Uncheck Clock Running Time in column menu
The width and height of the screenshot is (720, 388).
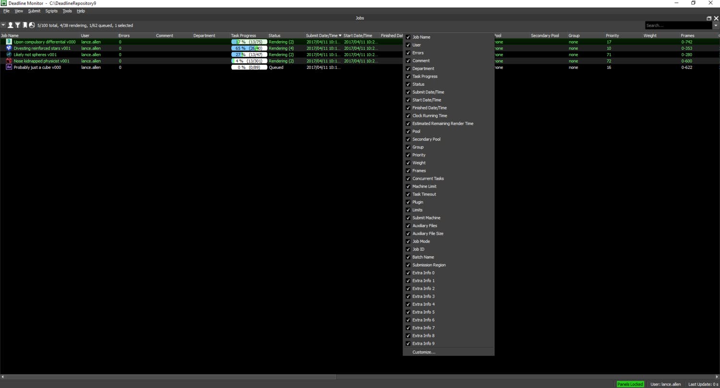click(x=408, y=115)
